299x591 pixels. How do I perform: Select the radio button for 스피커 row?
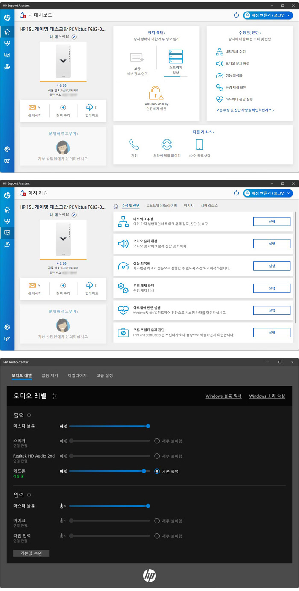point(157,441)
